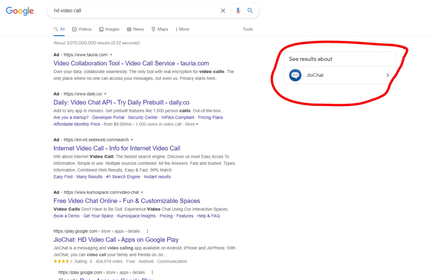Click 'Help & FAQ' sitelink

[208, 216]
